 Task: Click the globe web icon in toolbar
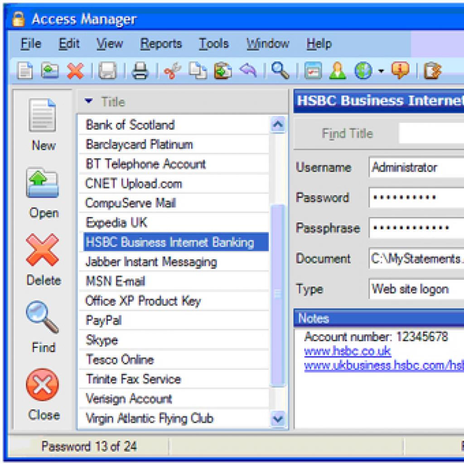(363, 71)
